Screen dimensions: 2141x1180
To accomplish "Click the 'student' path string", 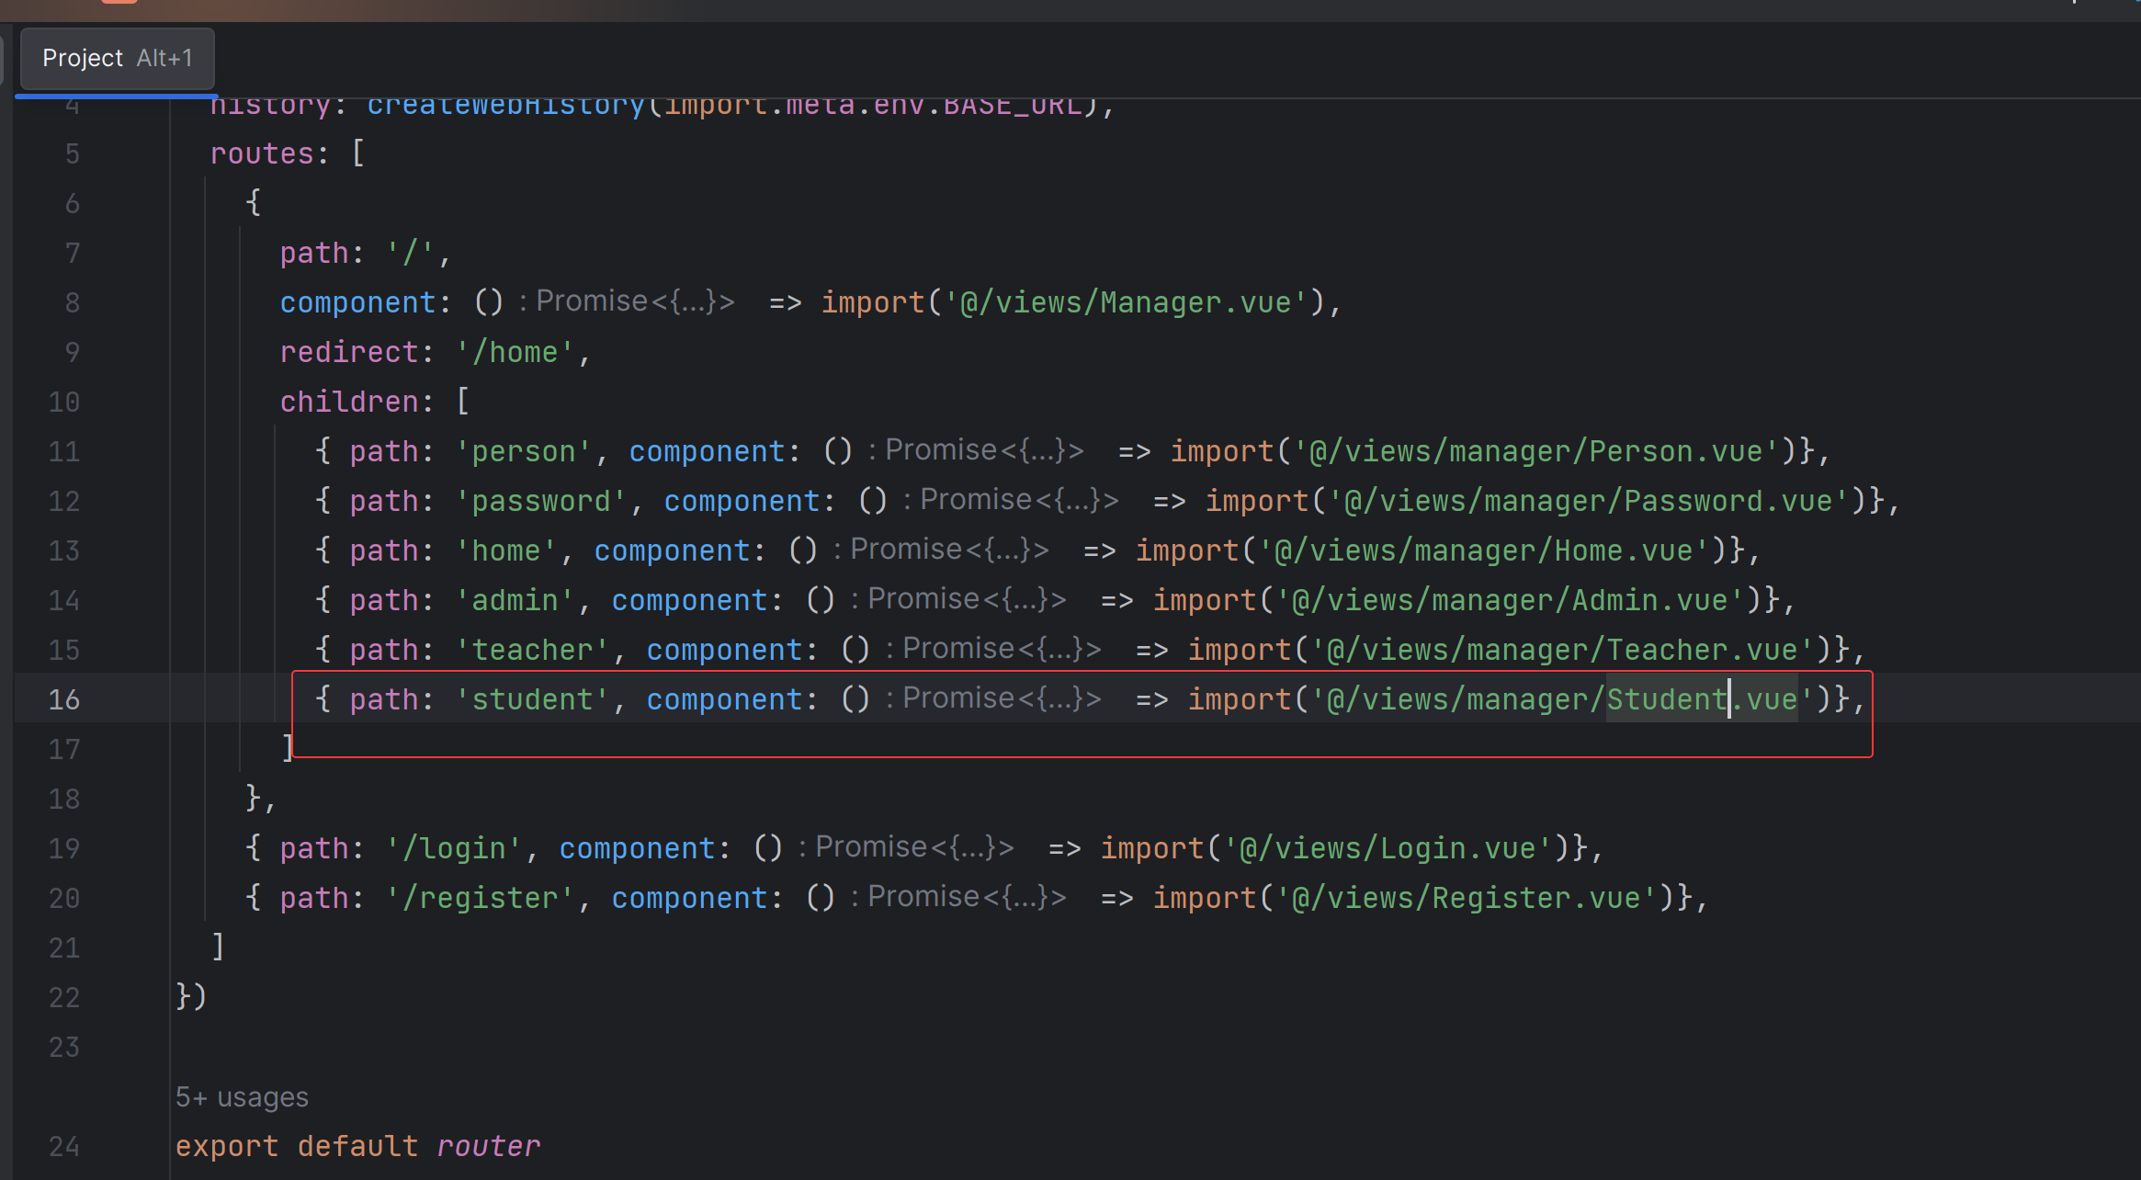I will tap(533, 699).
